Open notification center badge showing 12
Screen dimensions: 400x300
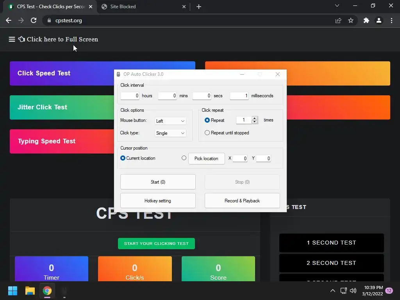389,291
